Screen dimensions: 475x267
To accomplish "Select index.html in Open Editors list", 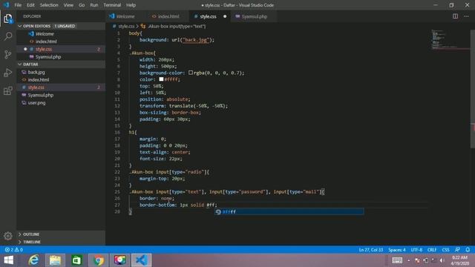I will point(46,42).
